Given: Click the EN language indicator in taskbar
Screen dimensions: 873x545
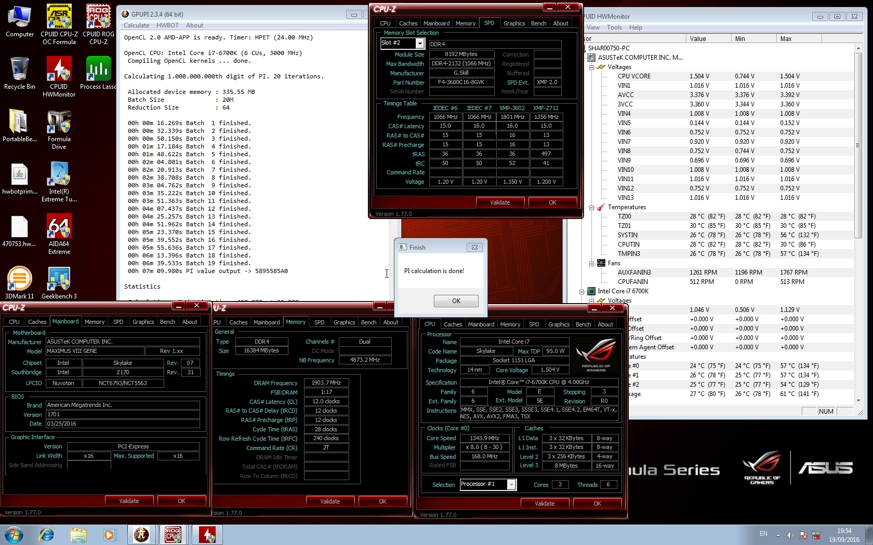Looking at the screenshot, I should (763, 534).
